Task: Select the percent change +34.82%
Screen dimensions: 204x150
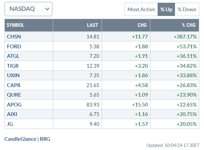Action: coord(187,66)
